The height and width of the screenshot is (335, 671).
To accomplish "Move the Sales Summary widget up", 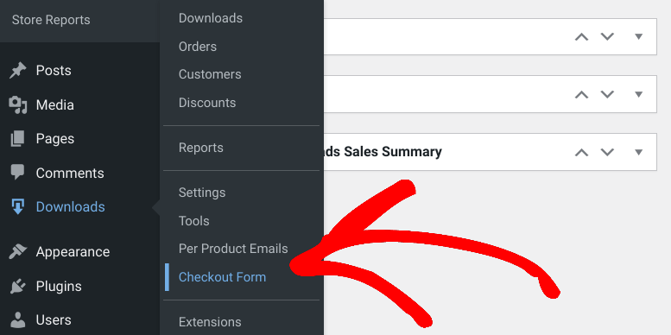I will (581, 152).
